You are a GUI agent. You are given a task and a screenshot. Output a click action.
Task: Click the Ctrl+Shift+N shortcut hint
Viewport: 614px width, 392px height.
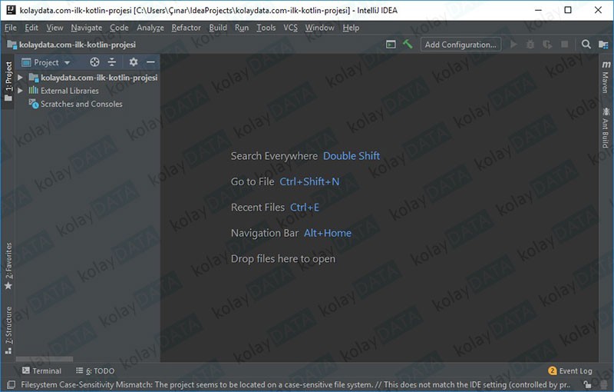309,182
